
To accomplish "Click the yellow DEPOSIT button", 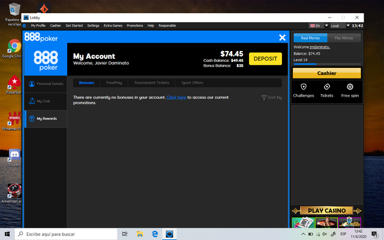I will tap(265, 59).
